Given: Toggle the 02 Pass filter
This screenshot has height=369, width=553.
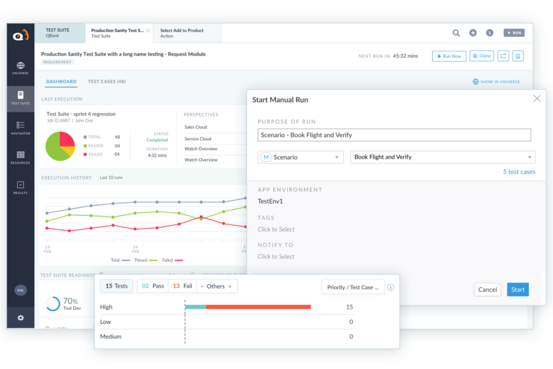Looking at the screenshot, I should [x=153, y=287].
